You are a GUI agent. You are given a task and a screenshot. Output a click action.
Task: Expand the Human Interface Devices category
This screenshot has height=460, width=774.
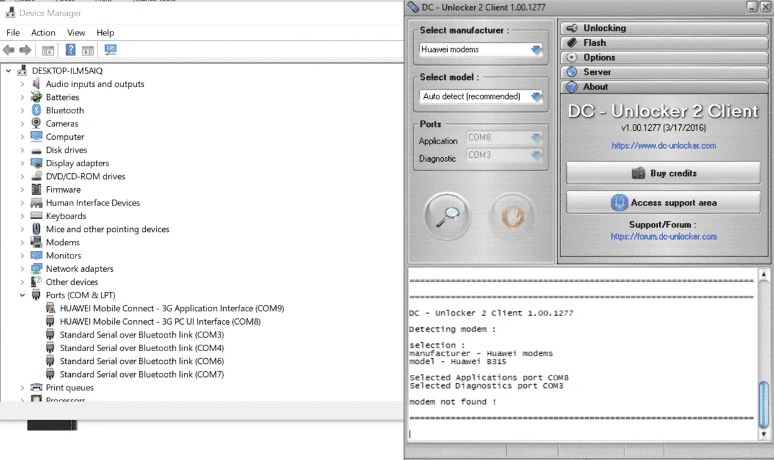[x=22, y=203]
